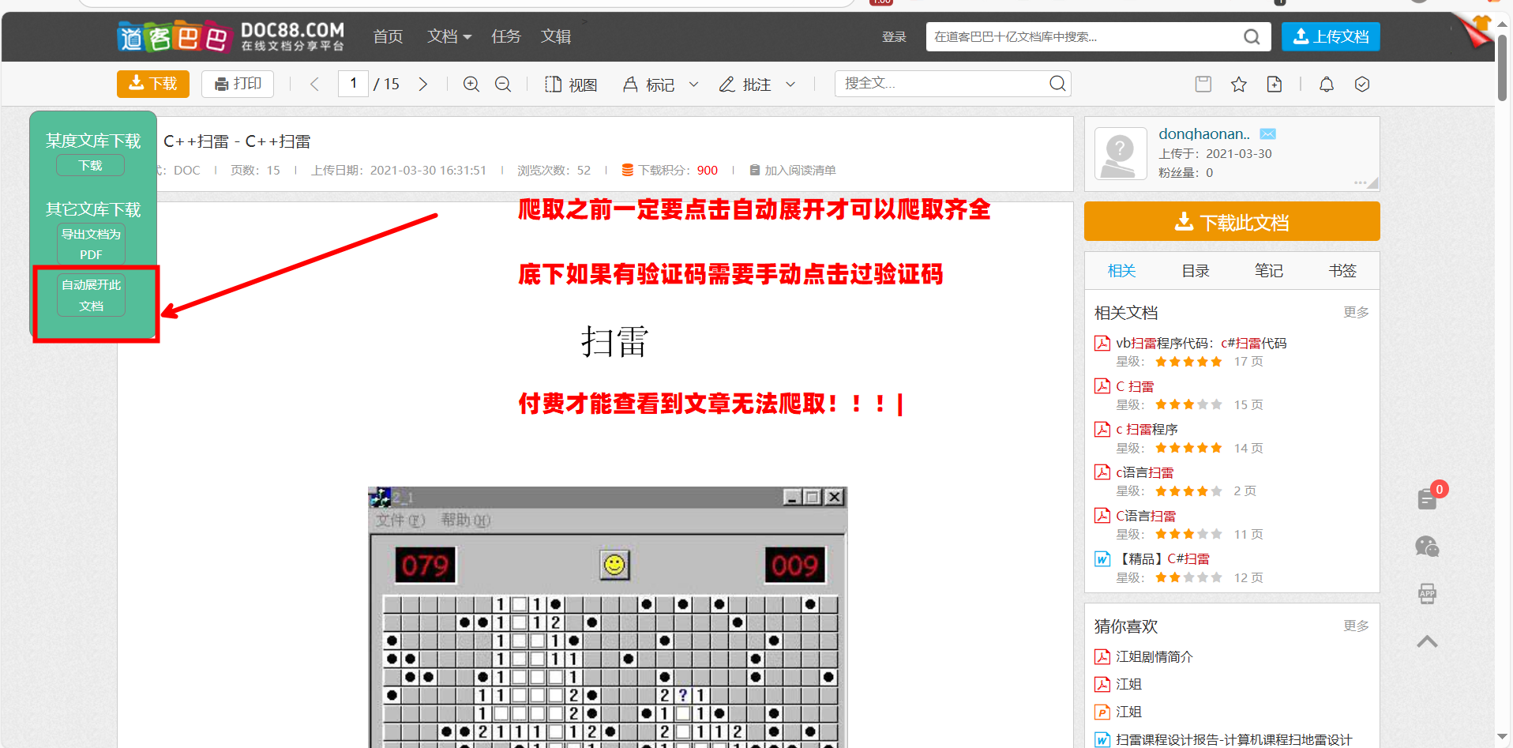The height and width of the screenshot is (748, 1513).
Task: Go to the next page arrow
Action: pyautogui.click(x=423, y=84)
